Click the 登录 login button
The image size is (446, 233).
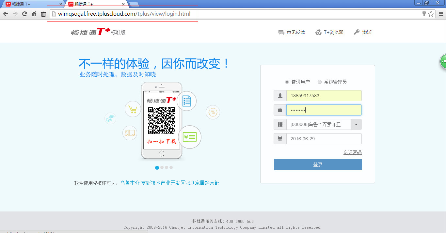tap(318, 164)
